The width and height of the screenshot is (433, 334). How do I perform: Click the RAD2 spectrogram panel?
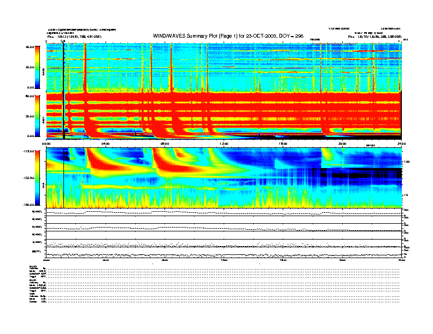(224, 68)
